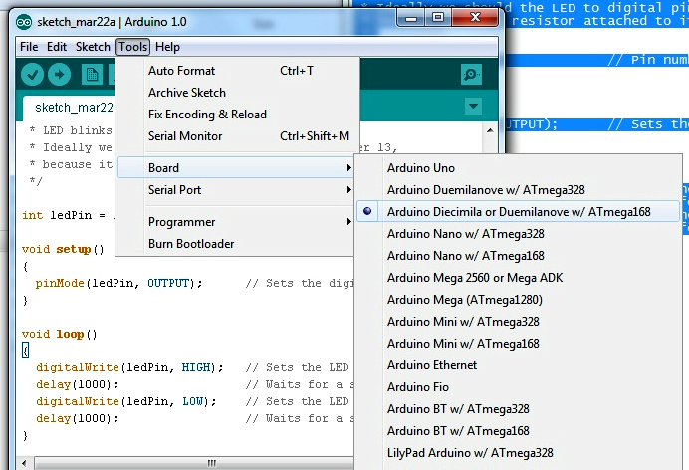Select Arduino Fio board
This screenshot has height=470, width=689.
pyautogui.click(x=518, y=387)
